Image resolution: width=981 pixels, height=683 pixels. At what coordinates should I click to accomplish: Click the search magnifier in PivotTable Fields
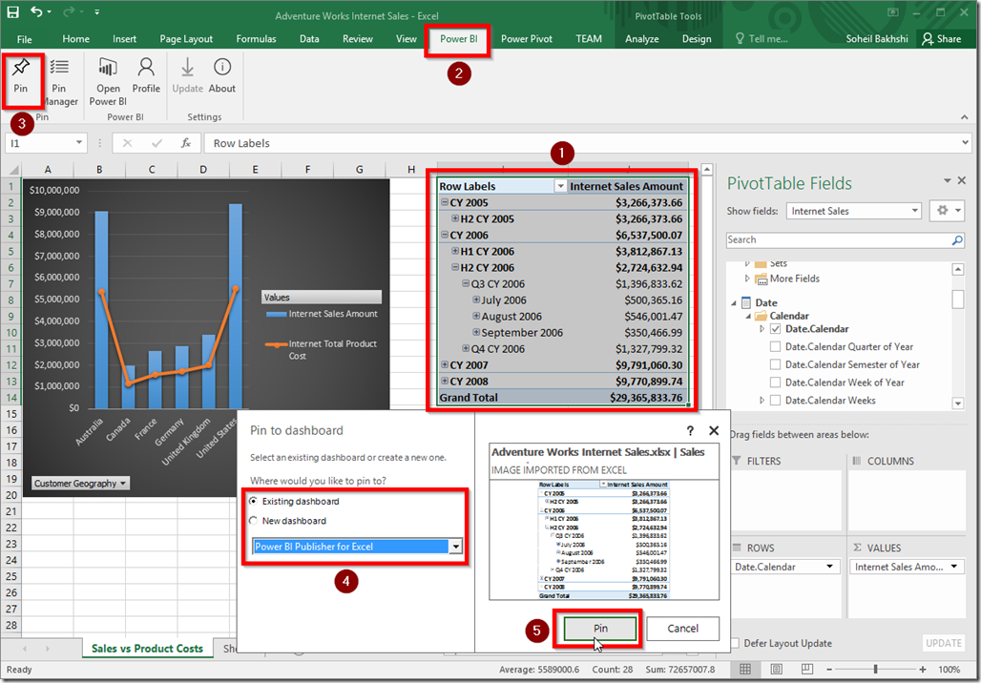coord(956,240)
